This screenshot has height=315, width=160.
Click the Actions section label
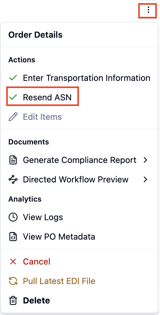(x=22, y=60)
